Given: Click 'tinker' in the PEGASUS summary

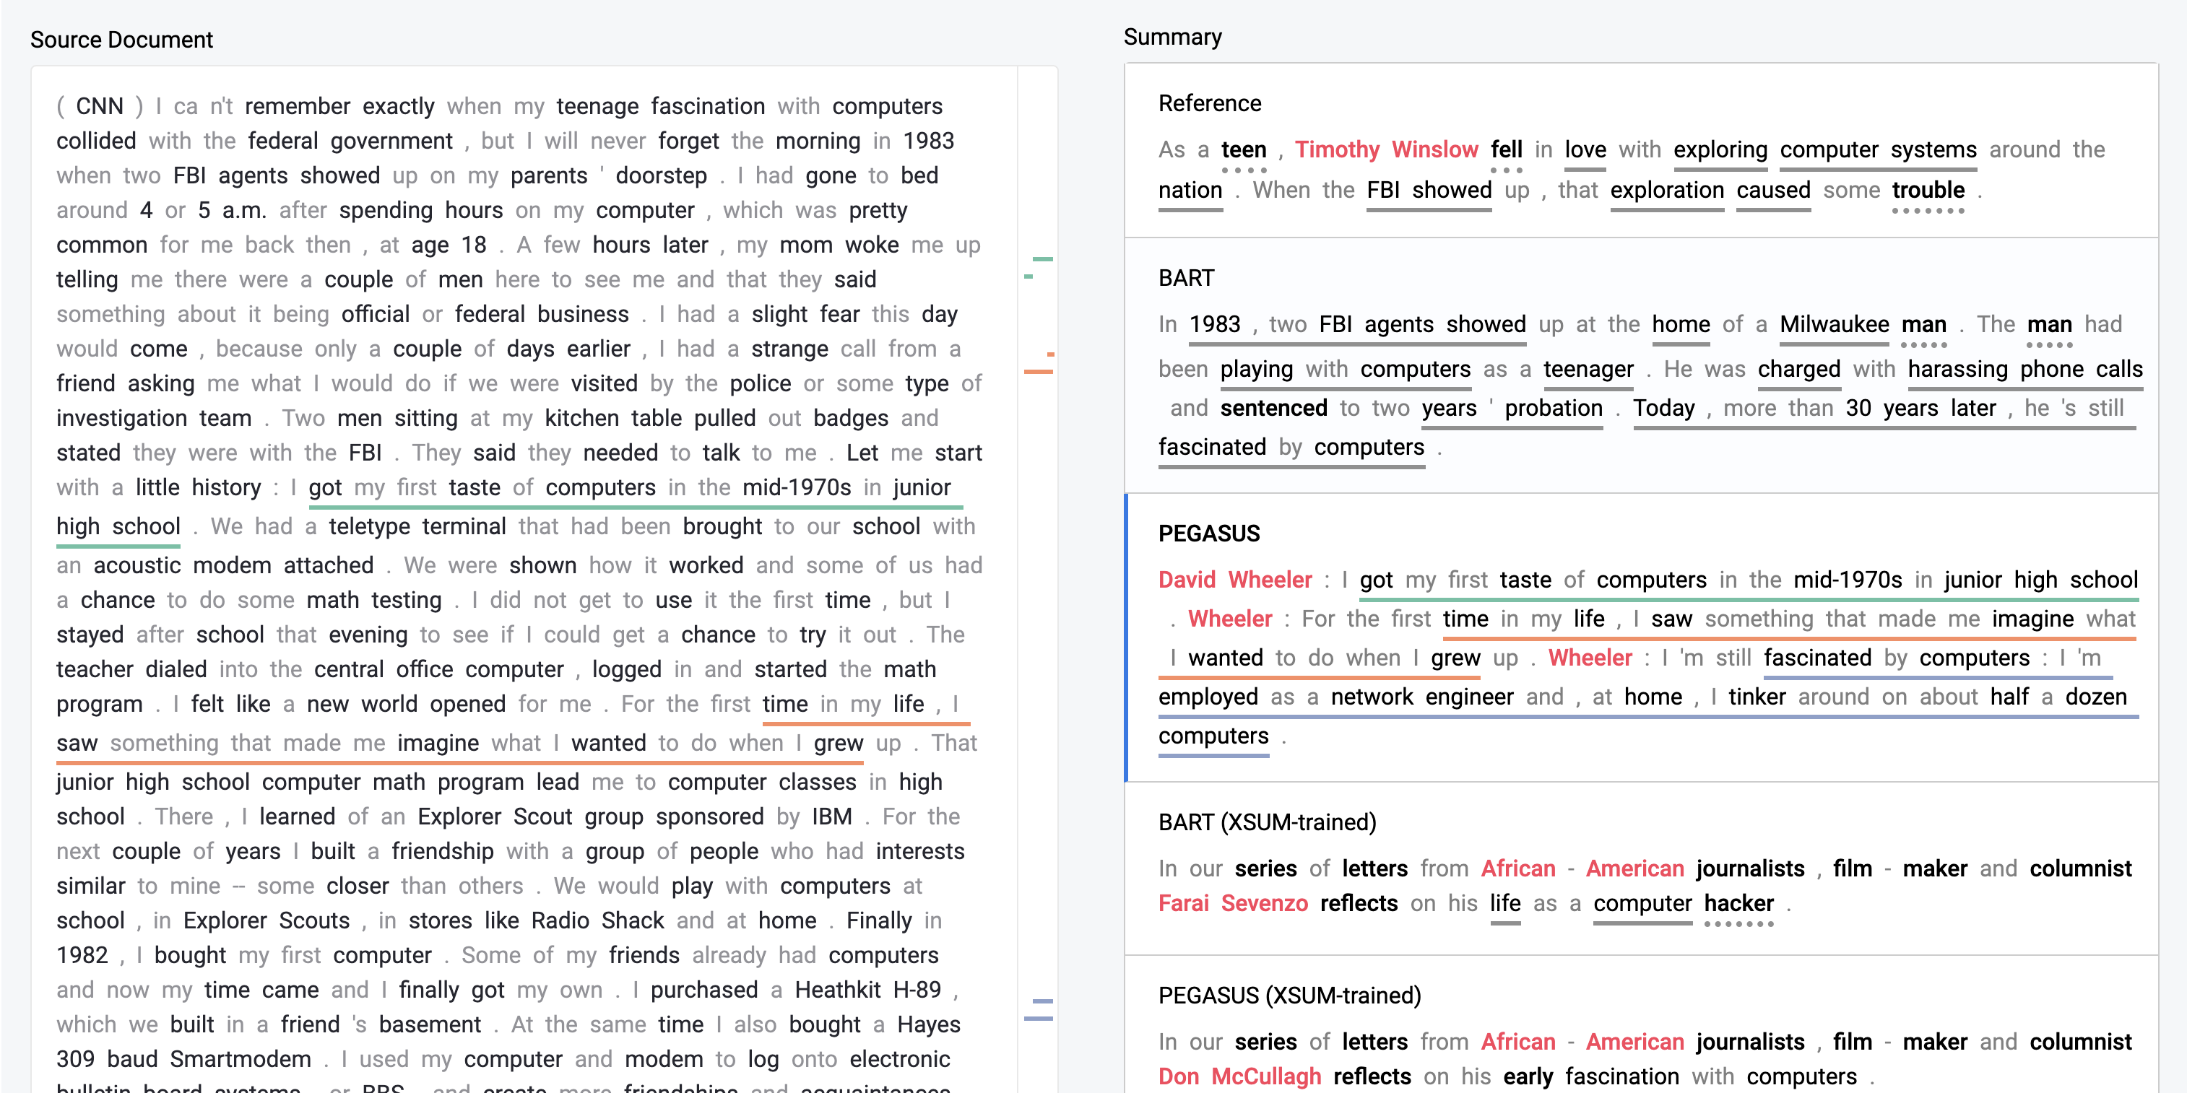Looking at the screenshot, I should (x=1756, y=697).
